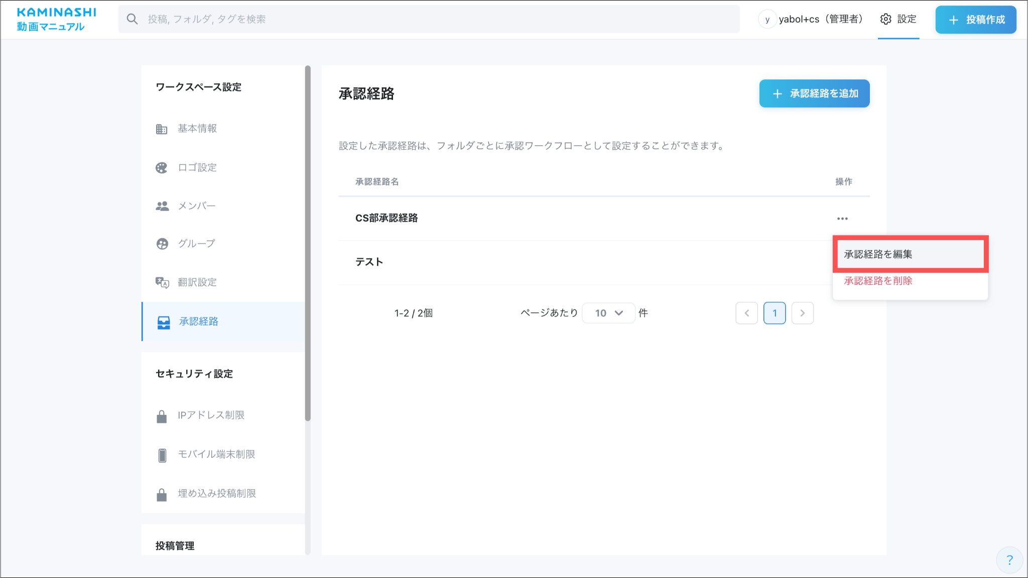Click the building icon beside 基本情報
This screenshot has height=578, width=1028.
coord(161,129)
